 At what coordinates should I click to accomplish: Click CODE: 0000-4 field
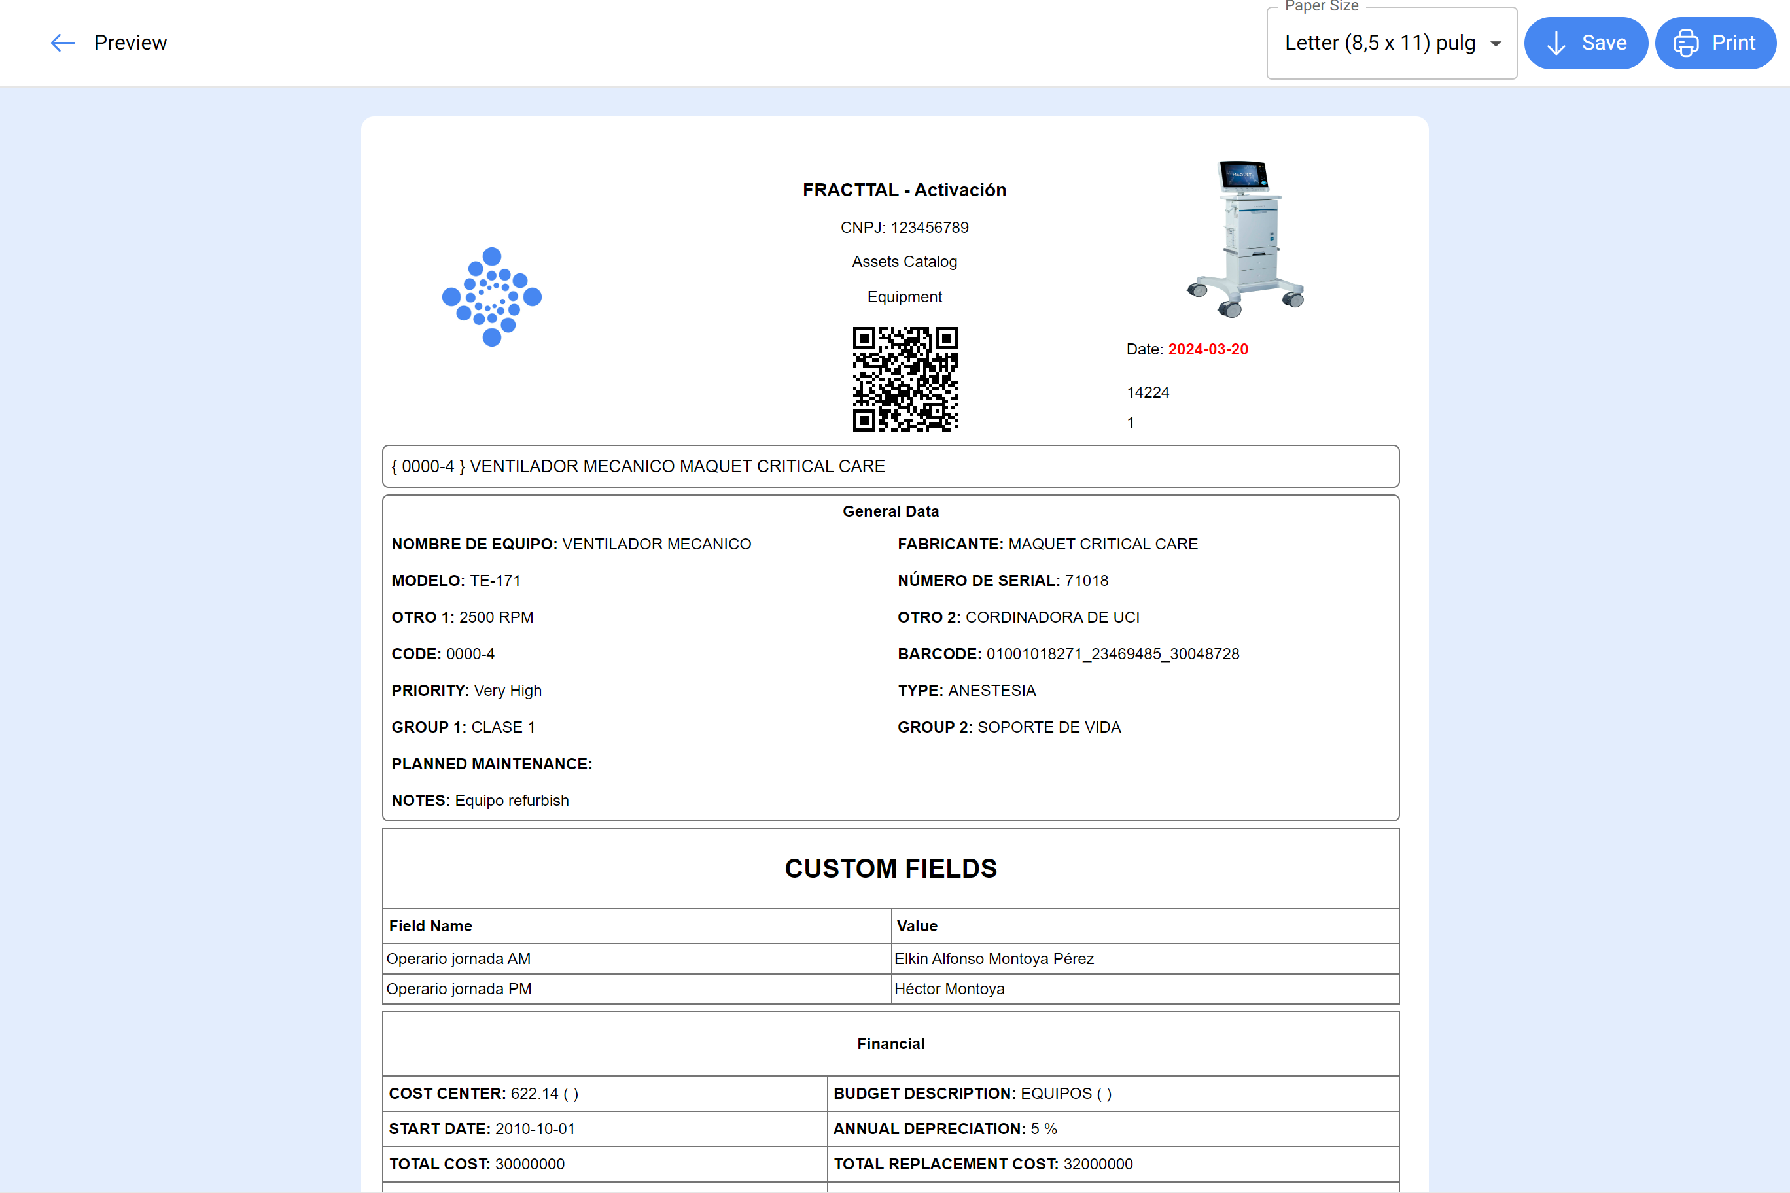pyautogui.click(x=443, y=653)
